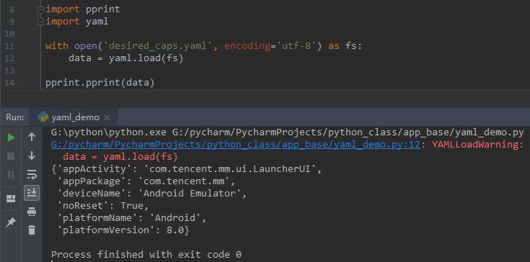This screenshot has height=262, width=530.
Task: Click the 'platformName' output line
Action: [131, 218]
